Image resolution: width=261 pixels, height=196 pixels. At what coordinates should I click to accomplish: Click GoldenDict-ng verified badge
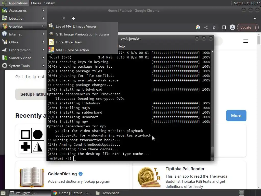[x=81, y=174]
